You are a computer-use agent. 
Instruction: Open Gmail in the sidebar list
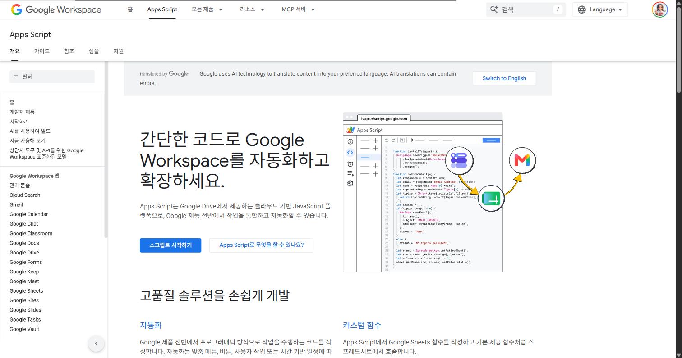click(x=16, y=204)
